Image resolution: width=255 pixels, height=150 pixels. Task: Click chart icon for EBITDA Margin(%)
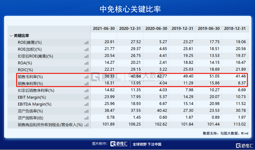[86, 104]
